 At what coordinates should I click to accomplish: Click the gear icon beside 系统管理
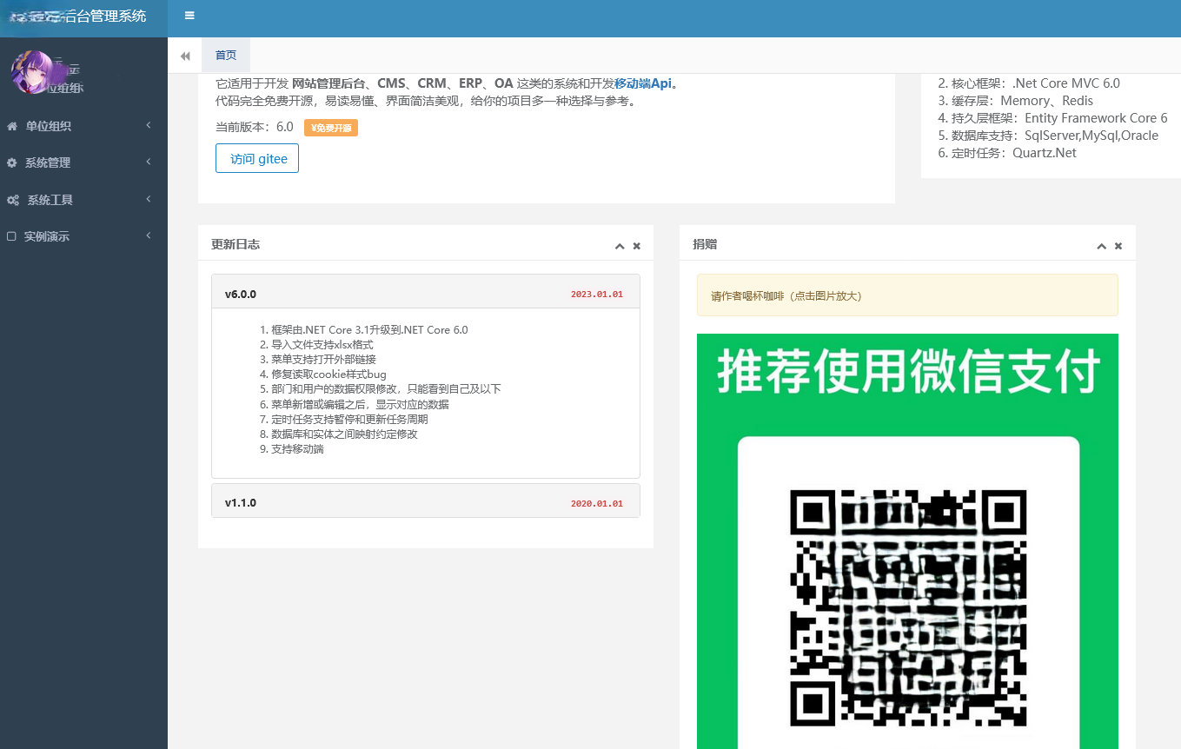(12, 162)
